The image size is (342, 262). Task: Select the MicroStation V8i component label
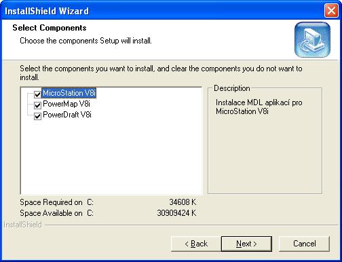(x=69, y=93)
